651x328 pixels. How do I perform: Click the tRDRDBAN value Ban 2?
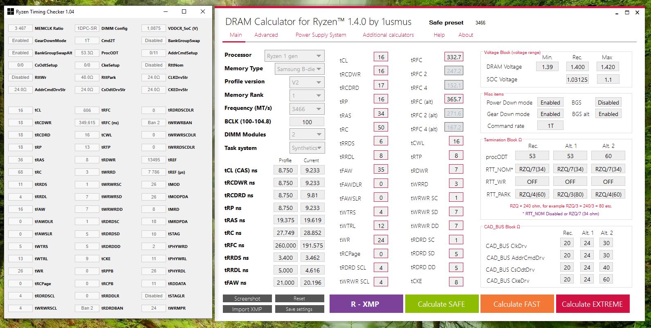[87, 308]
